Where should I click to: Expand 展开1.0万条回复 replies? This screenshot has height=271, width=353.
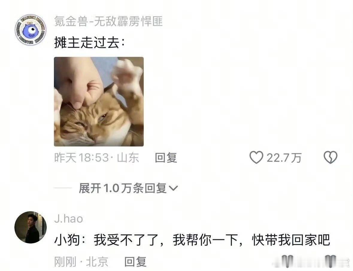click(128, 188)
